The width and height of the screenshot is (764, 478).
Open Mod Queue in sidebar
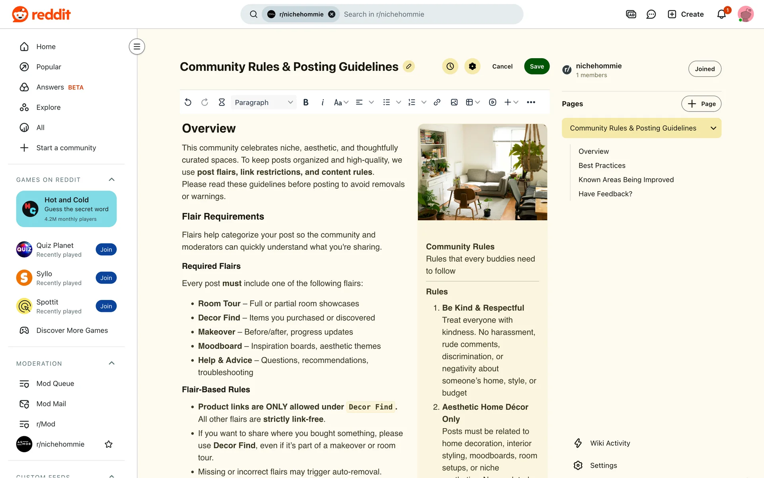pyautogui.click(x=55, y=384)
